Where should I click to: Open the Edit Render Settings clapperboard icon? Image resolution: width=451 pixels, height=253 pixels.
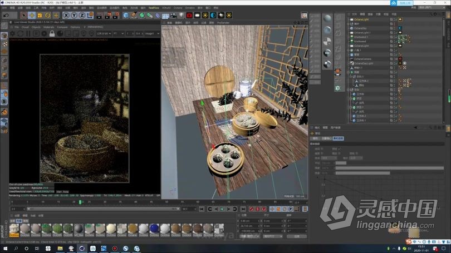(x=116, y=16)
